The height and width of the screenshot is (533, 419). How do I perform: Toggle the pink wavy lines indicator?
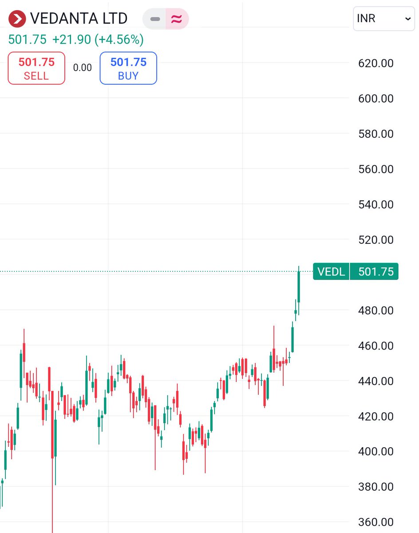[x=177, y=19]
